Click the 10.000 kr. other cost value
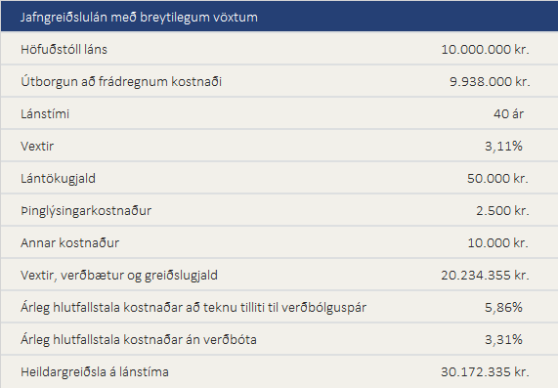Image resolution: width=558 pixels, height=388 pixels. click(497, 242)
